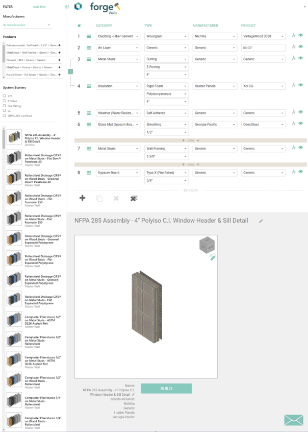
Task: Enable the UL checkbox
Action: (4, 110)
